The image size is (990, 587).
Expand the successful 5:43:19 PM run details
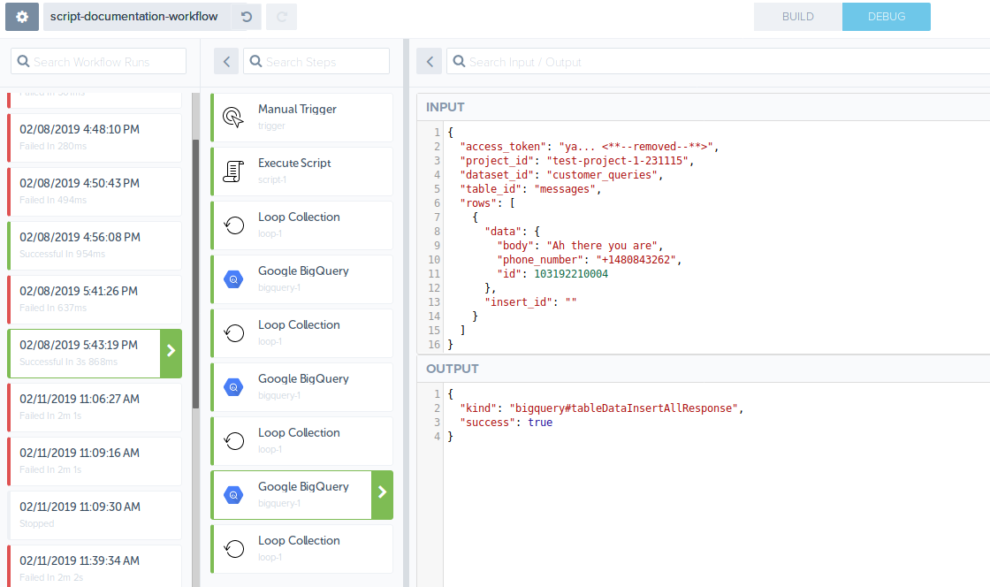point(172,353)
